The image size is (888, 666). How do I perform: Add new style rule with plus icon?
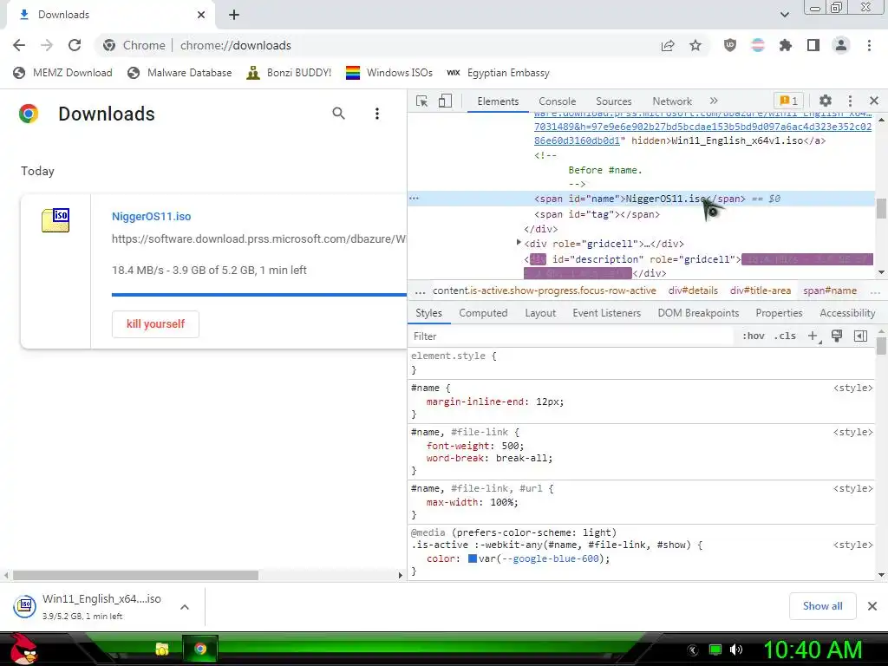pyautogui.click(x=813, y=336)
